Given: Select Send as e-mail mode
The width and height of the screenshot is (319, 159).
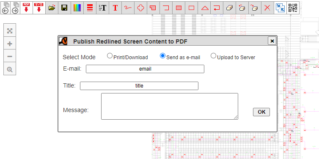Looking at the screenshot, I should tap(162, 56).
